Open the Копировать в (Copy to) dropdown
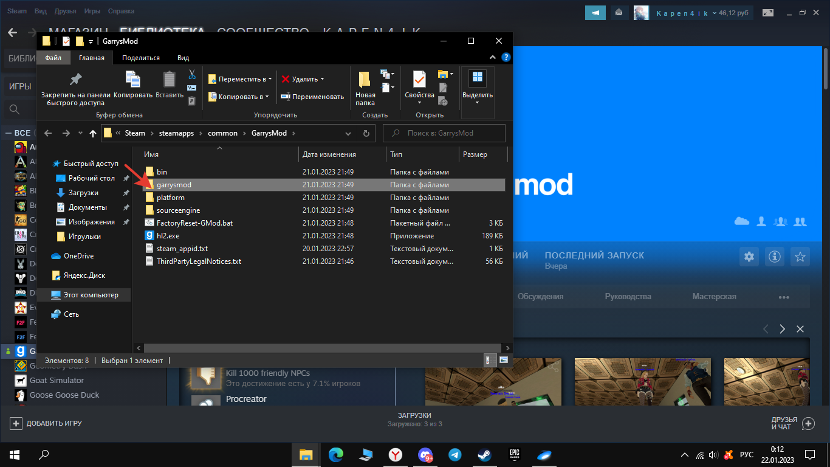 coord(238,97)
